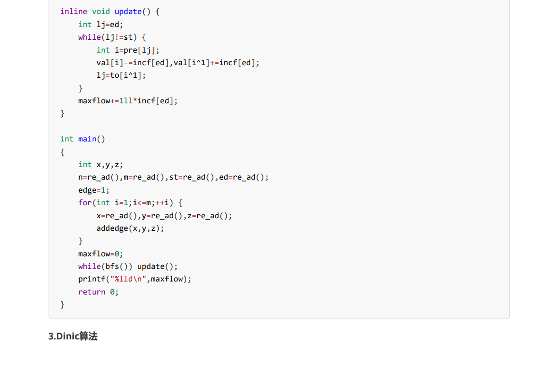Click the maxflow=0; line
Image resolution: width=557 pixels, height=365 pixels.
[100, 254]
